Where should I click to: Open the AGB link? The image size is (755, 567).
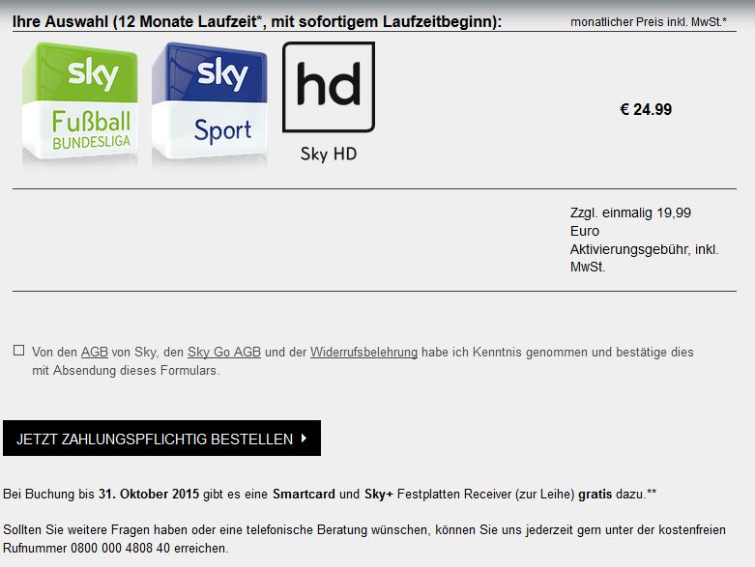95,352
